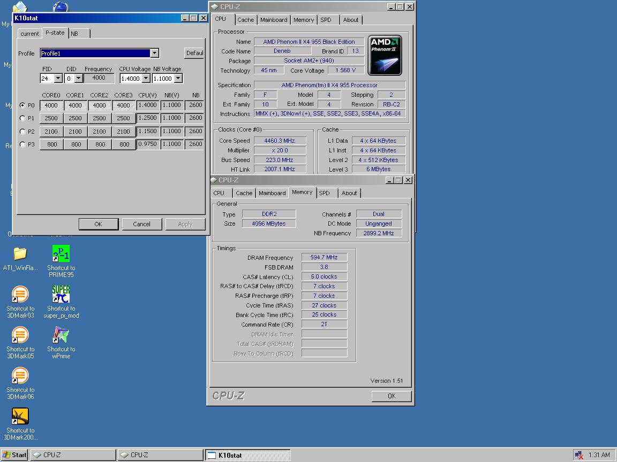Open the CPU Voltage dropdown

[x=146, y=79]
